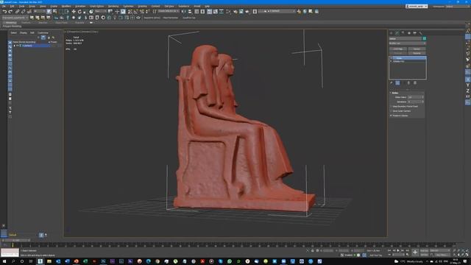Expand the Editable Poly entry in stack
Image resolution: width=471 pixels, height=265 pixels.
coord(391,61)
